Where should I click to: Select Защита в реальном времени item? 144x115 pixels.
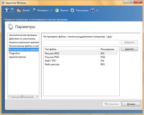coord(24,42)
